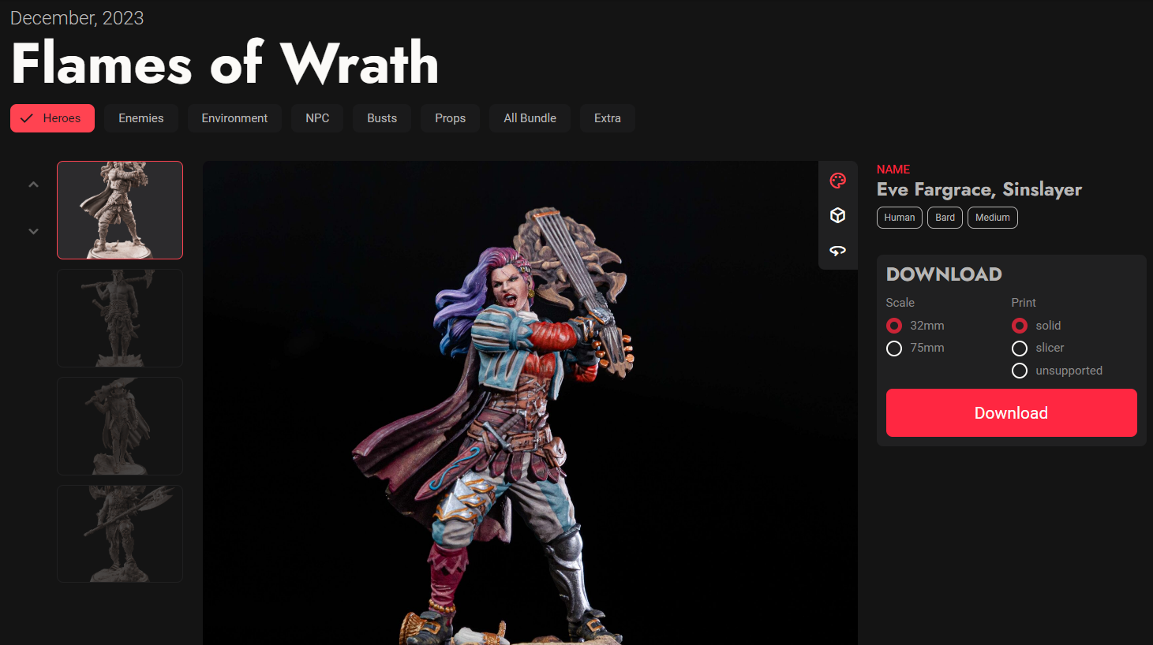Select the Heroes category tab
The height and width of the screenshot is (645, 1153).
52,118
